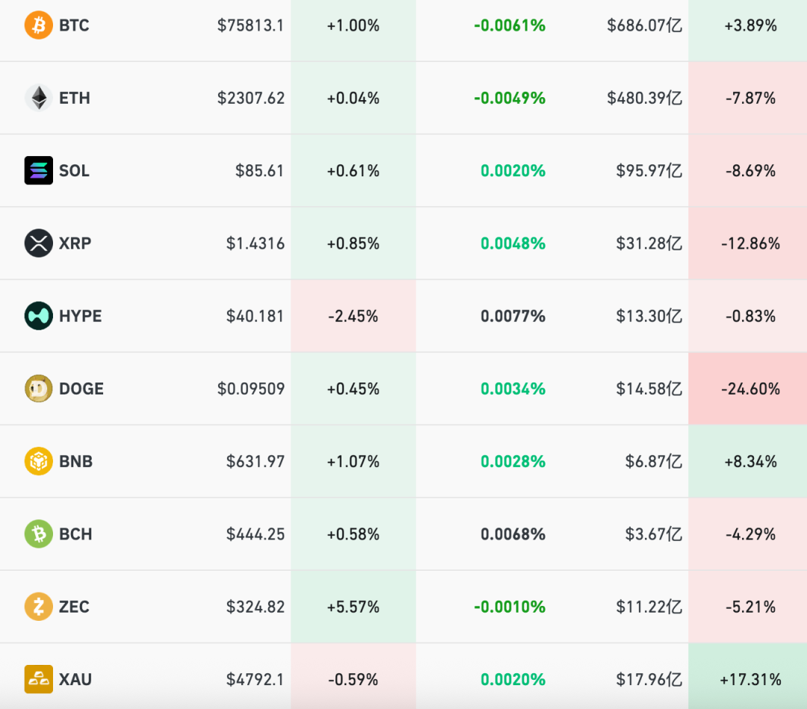
Task: Click XAU's +17.31% green cell
Action: (x=751, y=679)
